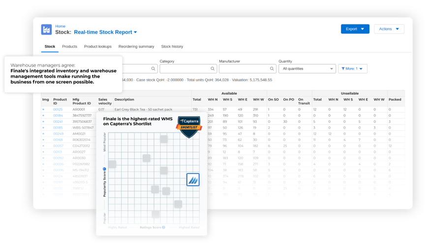The image size is (430, 246).
Task: Open the Actions dropdown
Action: (x=389, y=29)
